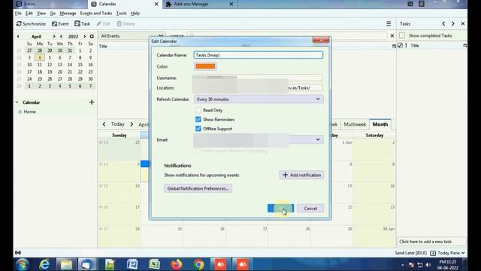Screen dimensions: 481x271
Task: Open Refresh Calendar interval dropdown
Action: (259, 99)
